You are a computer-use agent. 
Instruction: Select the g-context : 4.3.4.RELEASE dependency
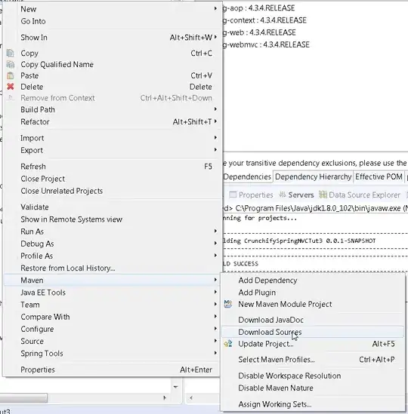(264, 20)
